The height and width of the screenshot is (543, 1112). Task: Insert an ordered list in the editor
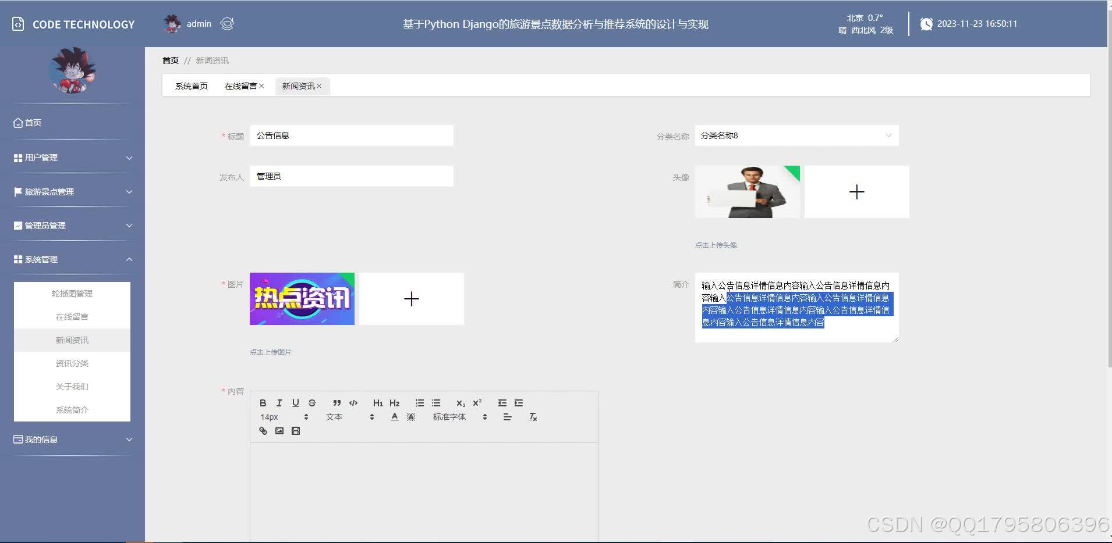(419, 402)
